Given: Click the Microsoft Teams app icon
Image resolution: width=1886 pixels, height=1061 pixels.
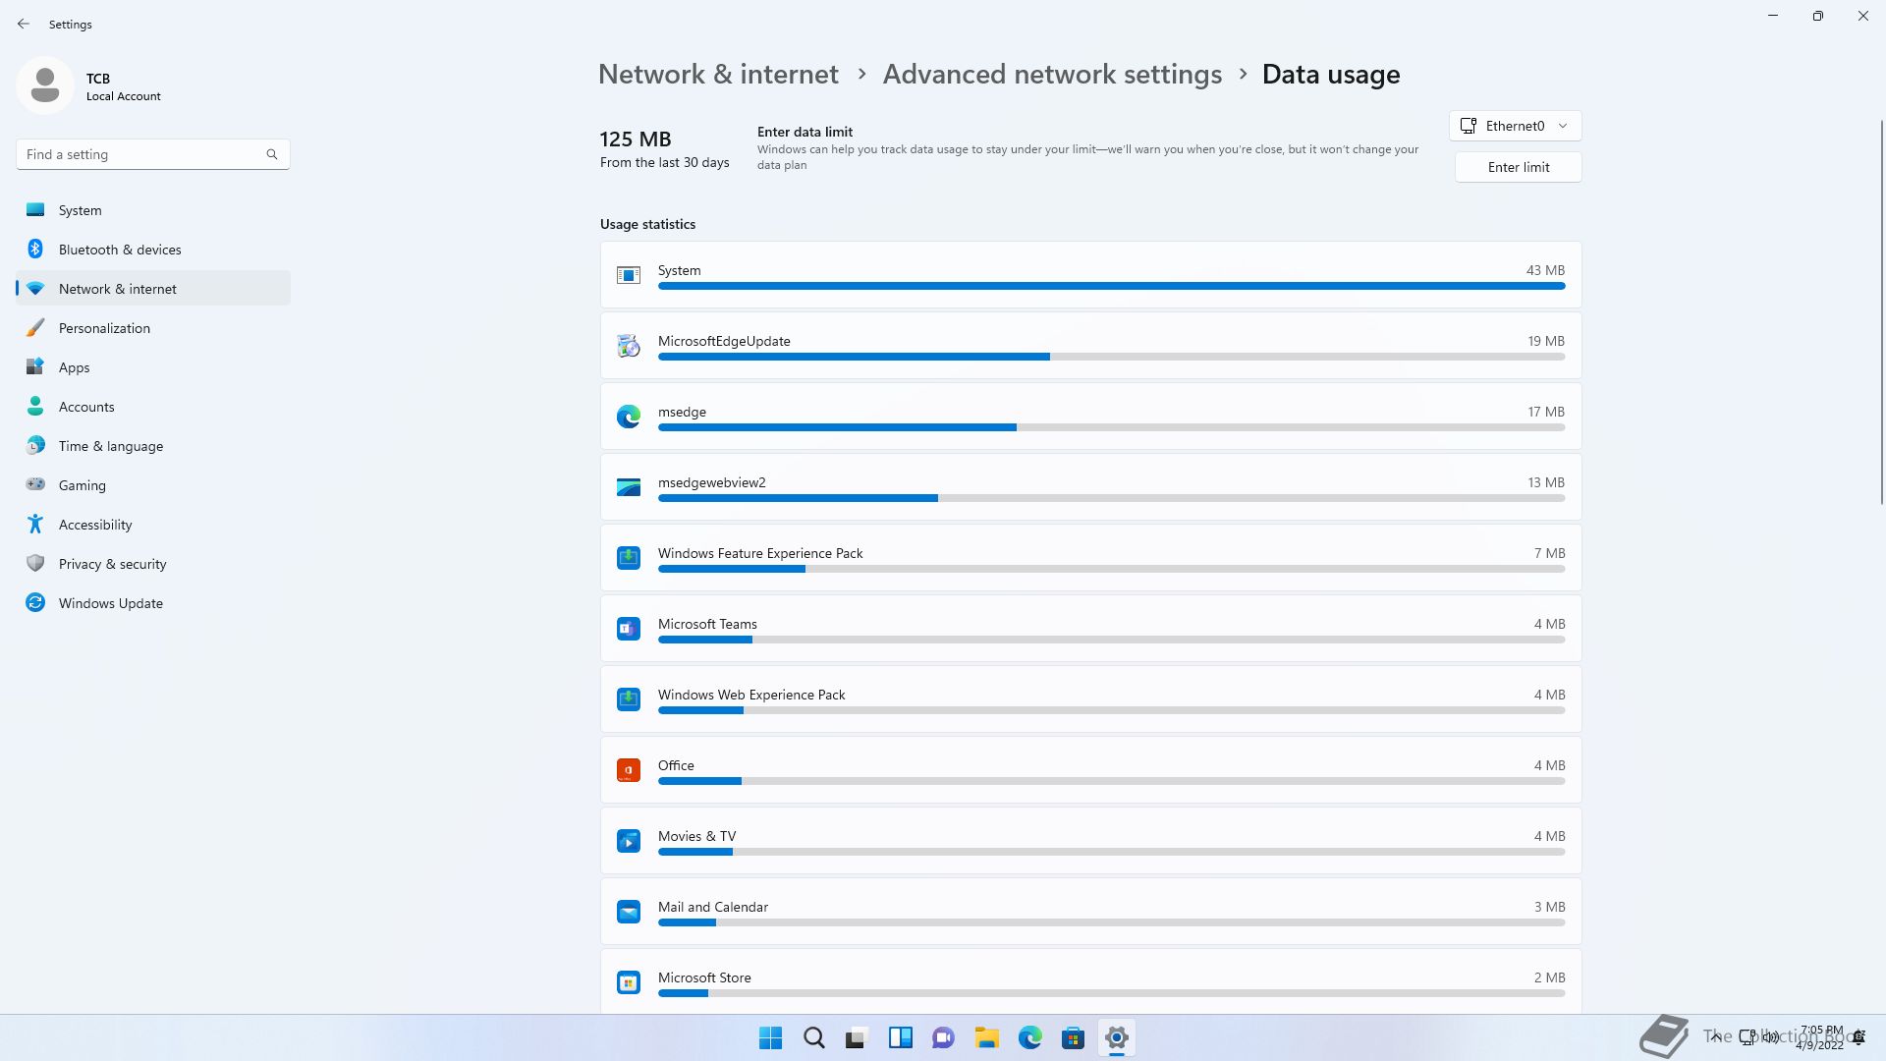Looking at the screenshot, I should 629,629.
